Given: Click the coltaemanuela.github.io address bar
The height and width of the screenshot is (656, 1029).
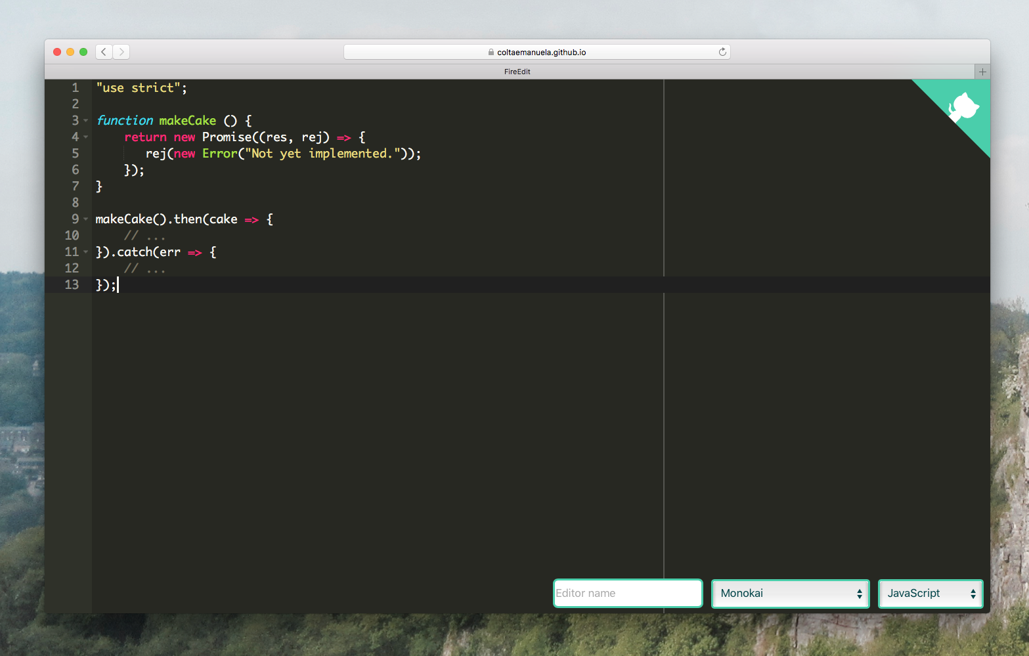Looking at the screenshot, I should pyautogui.click(x=537, y=52).
